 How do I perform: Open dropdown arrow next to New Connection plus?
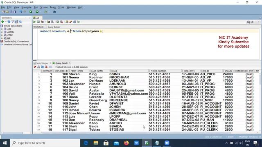point(5,22)
